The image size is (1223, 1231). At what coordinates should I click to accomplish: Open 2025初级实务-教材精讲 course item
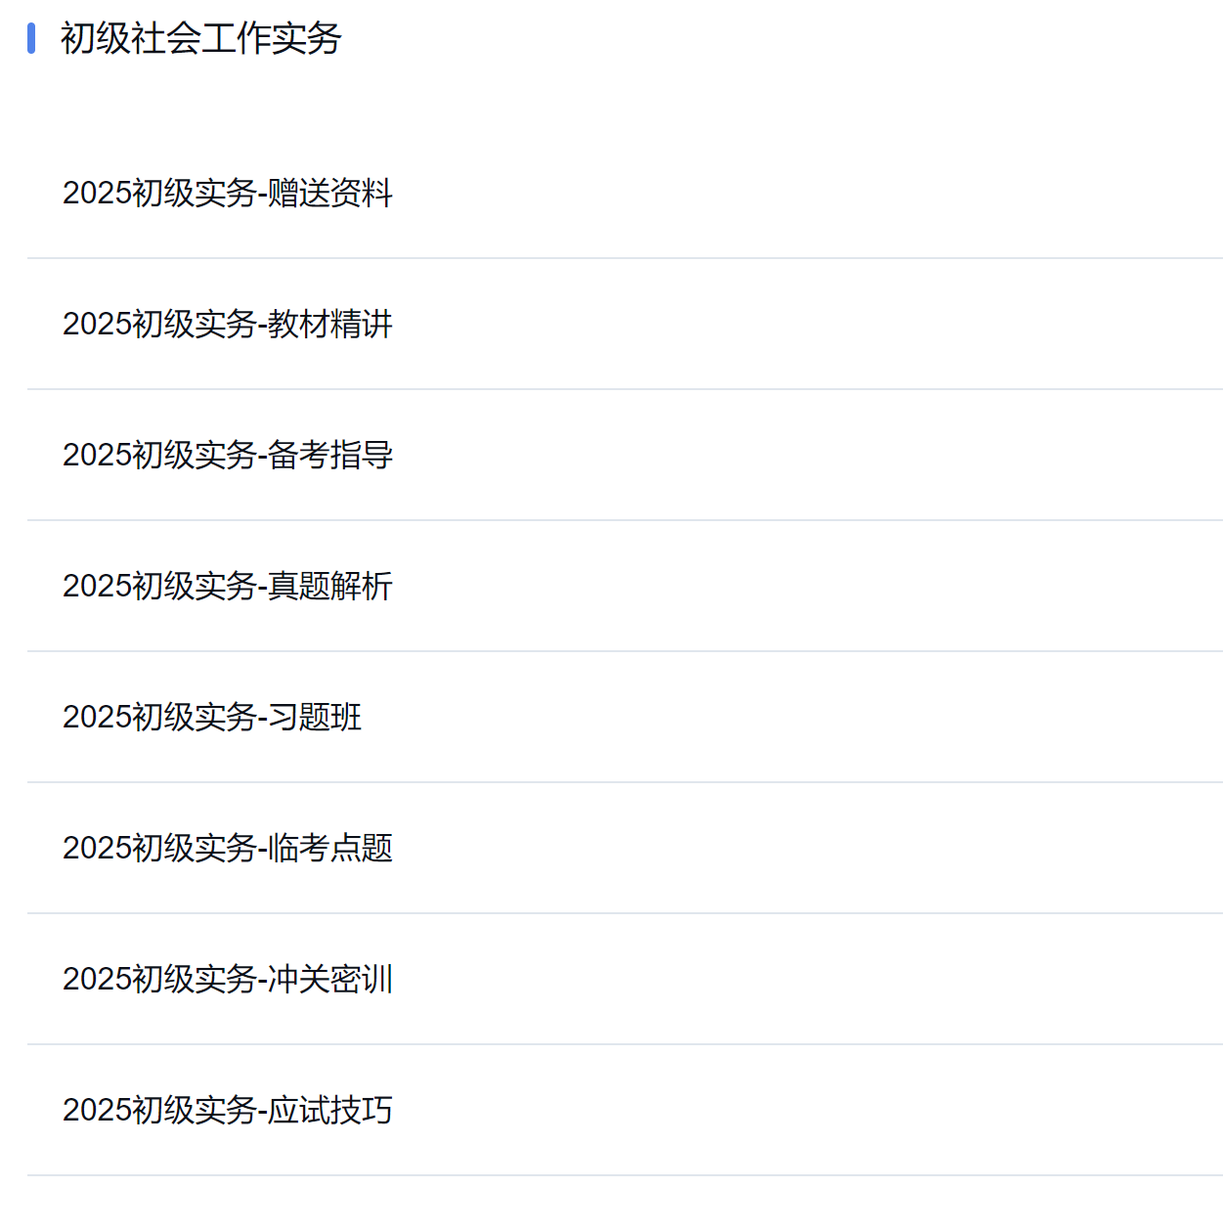click(x=228, y=324)
